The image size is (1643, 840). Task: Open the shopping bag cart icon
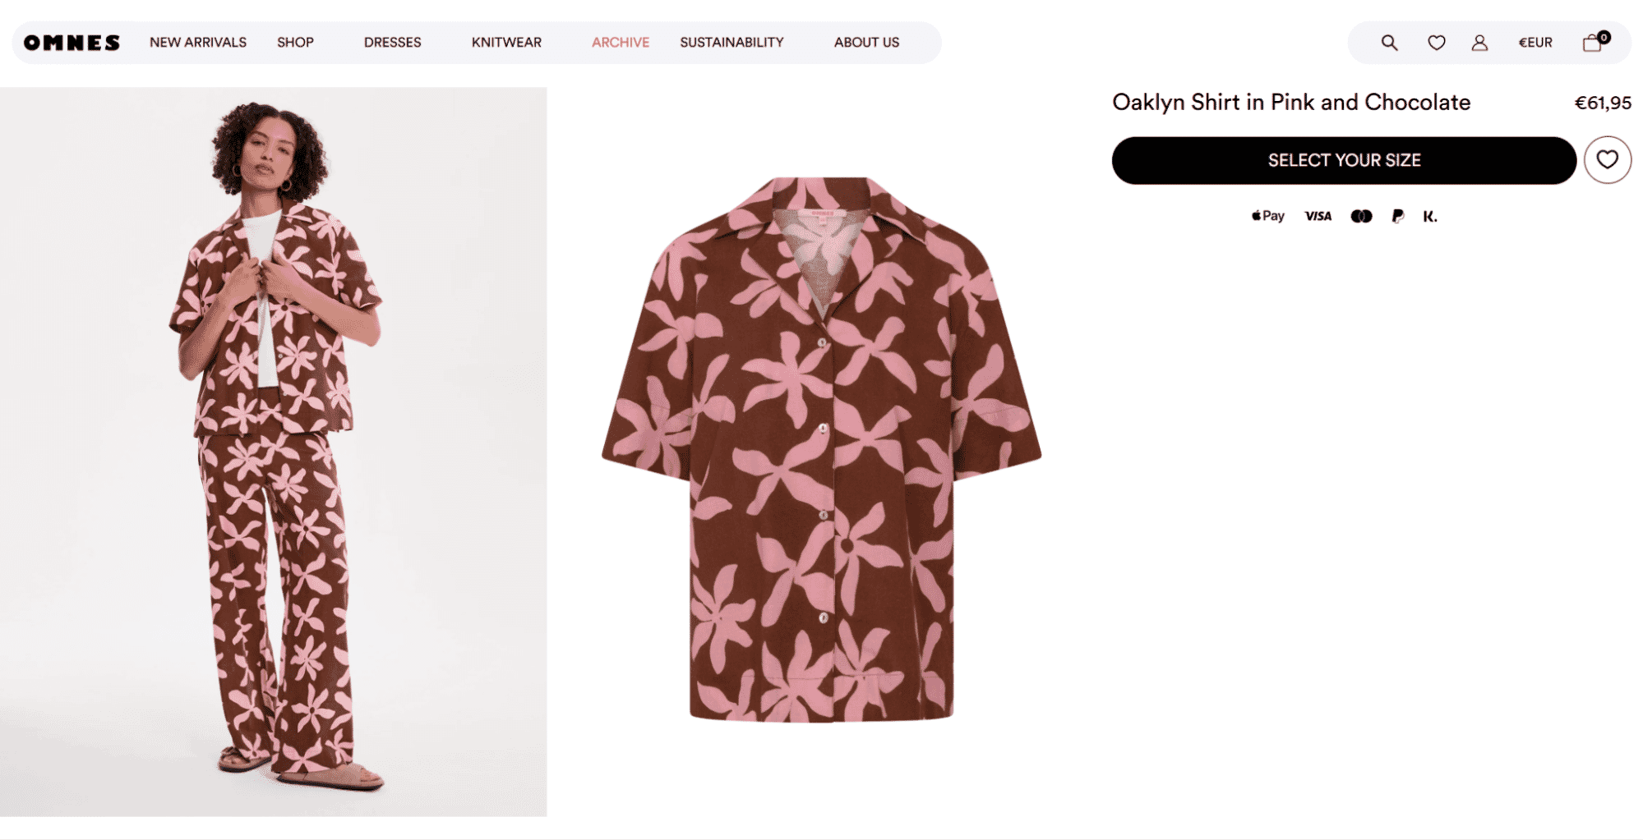pos(1593,43)
